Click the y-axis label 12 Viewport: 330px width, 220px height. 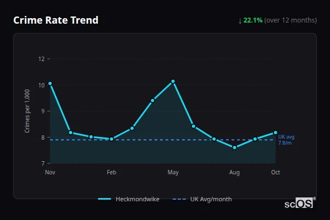click(41, 59)
